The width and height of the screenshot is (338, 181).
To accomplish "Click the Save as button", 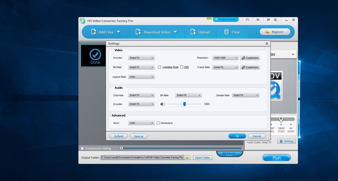I will coord(139,136).
